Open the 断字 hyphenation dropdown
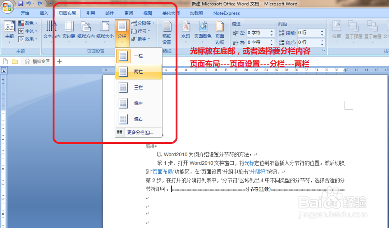 click(x=141, y=39)
